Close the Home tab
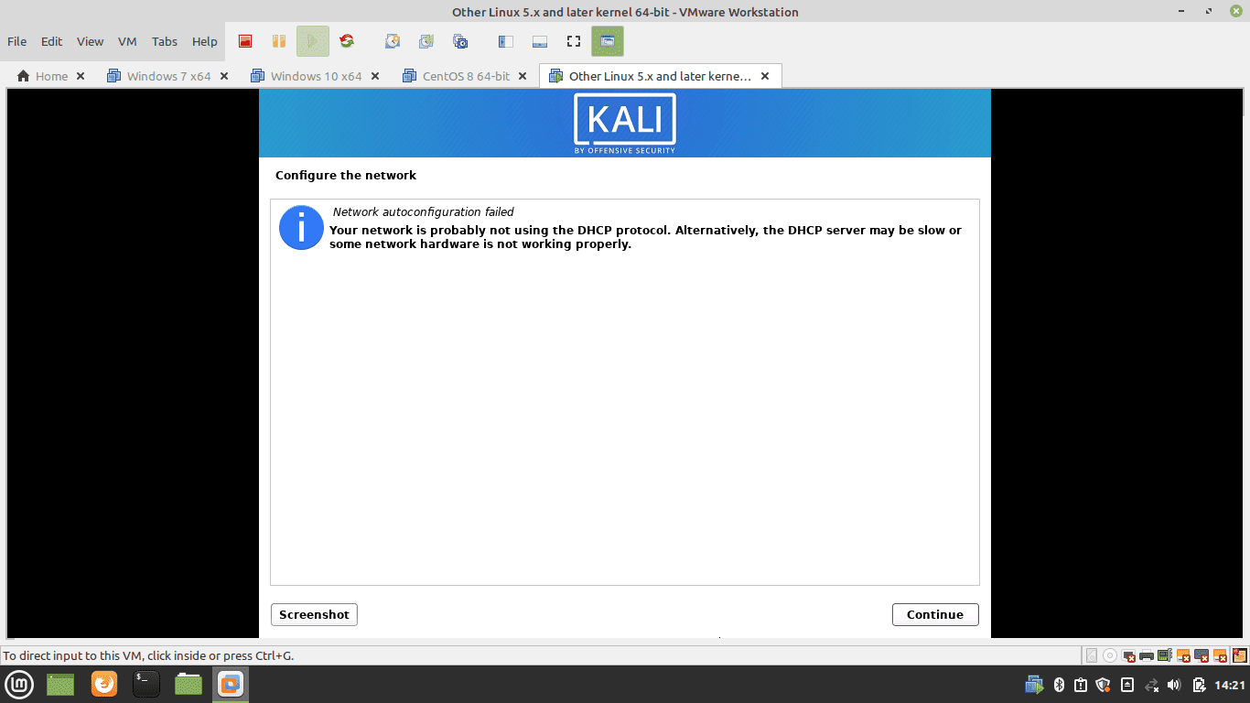 pos(81,76)
